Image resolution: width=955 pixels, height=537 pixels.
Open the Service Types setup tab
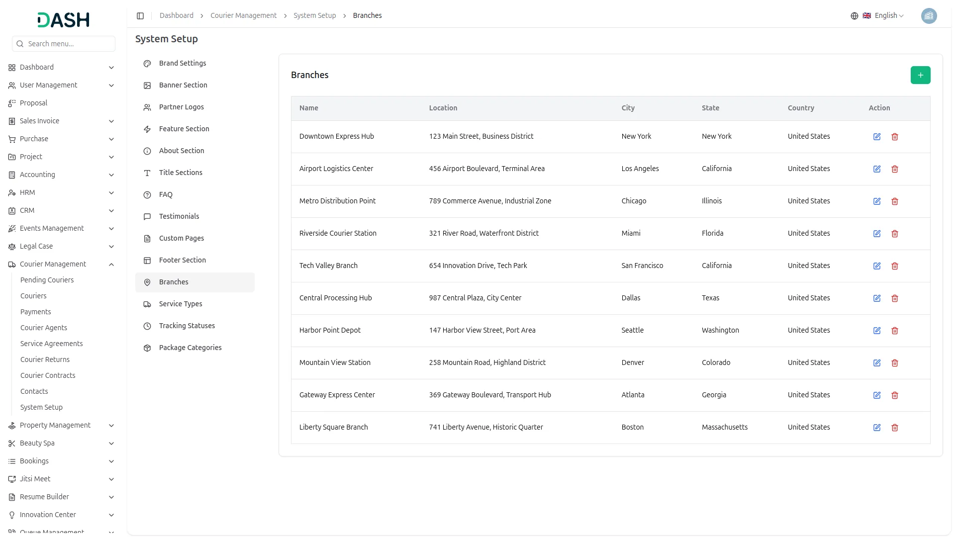pos(181,304)
